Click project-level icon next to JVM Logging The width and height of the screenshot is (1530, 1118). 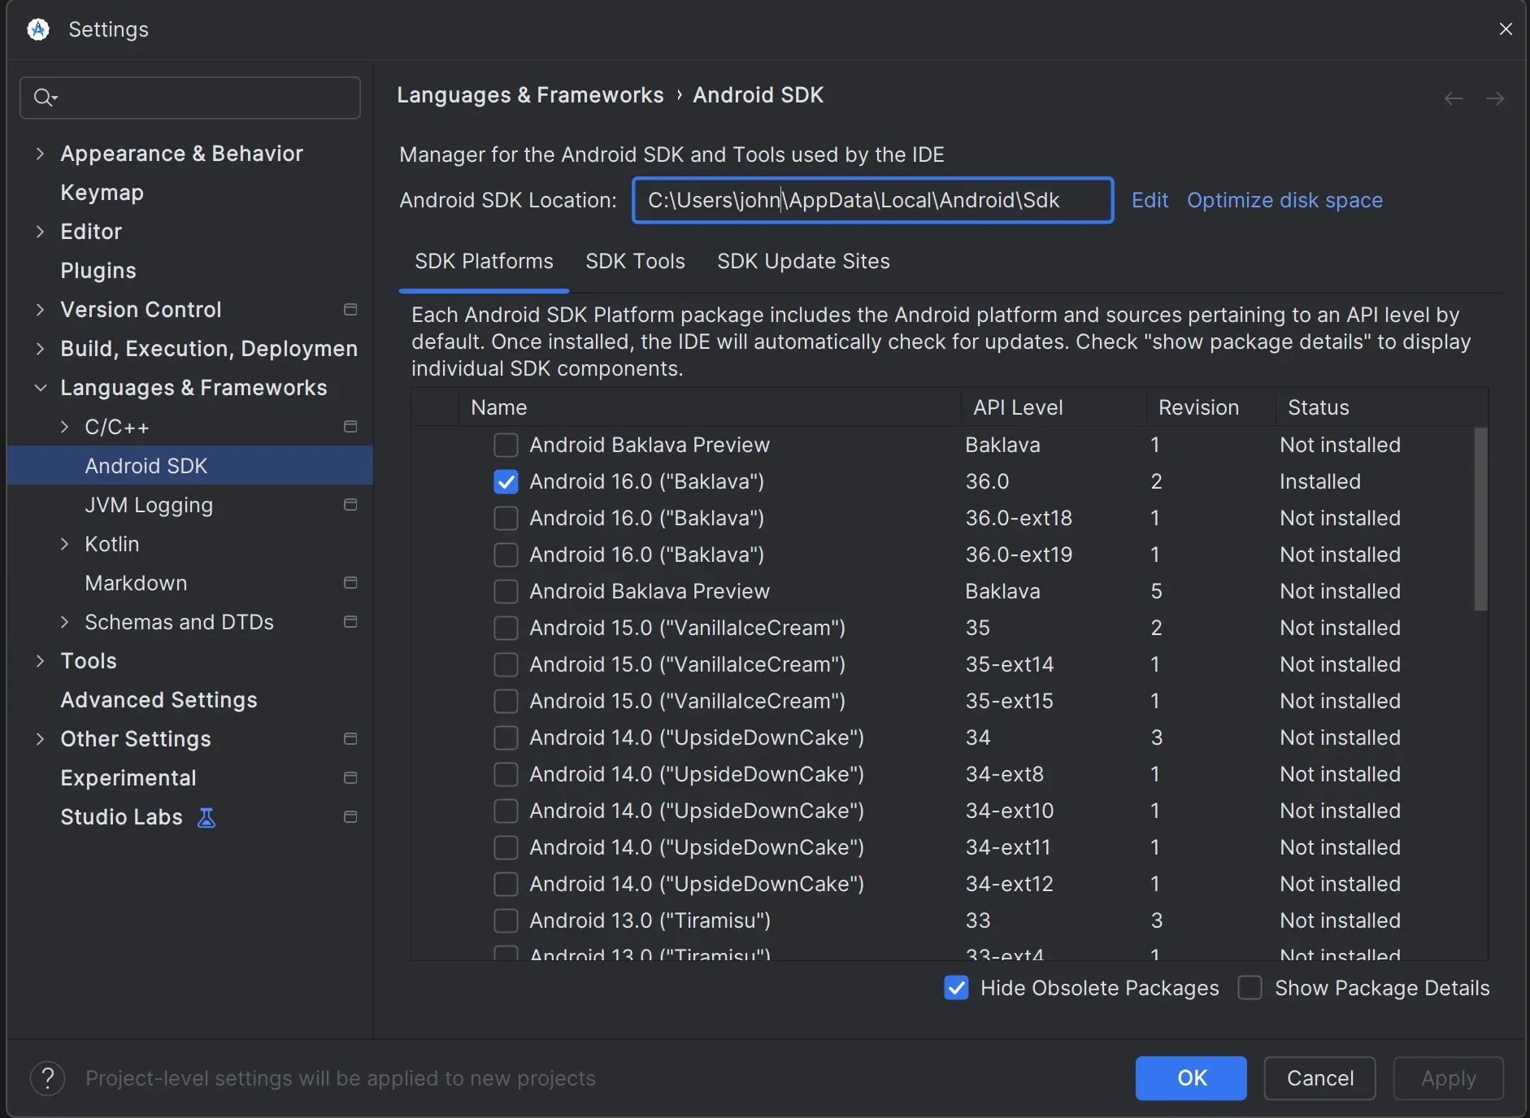[350, 505]
